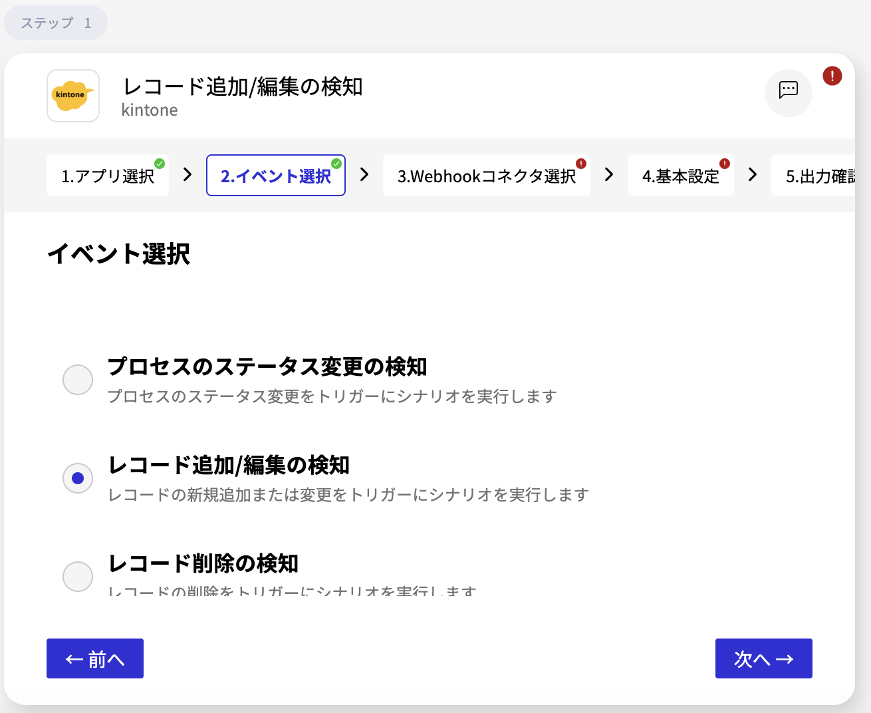Image resolution: width=871 pixels, height=713 pixels.
Task: Click the red alert notification badge
Action: pos(832,76)
